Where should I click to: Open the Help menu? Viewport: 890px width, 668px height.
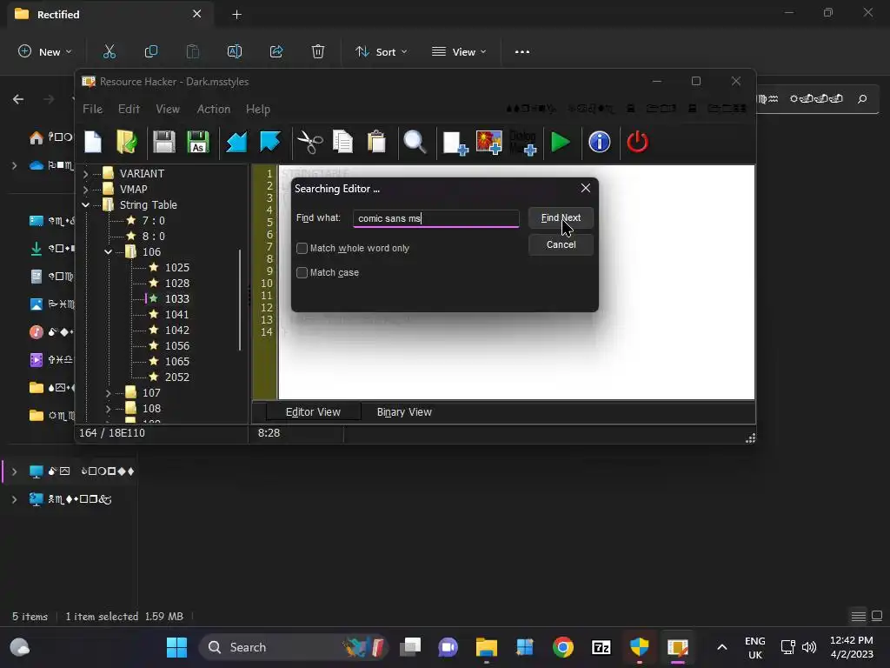click(257, 109)
